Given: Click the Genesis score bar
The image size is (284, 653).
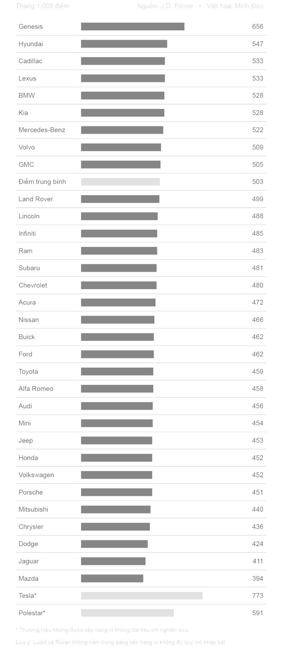Looking at the screenshot, I should pyautogui.click(x=132, y=26).
